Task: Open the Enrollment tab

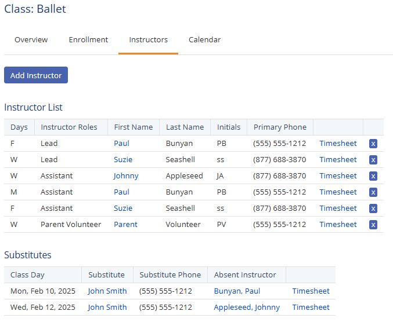Action: [x=88, y=40]
